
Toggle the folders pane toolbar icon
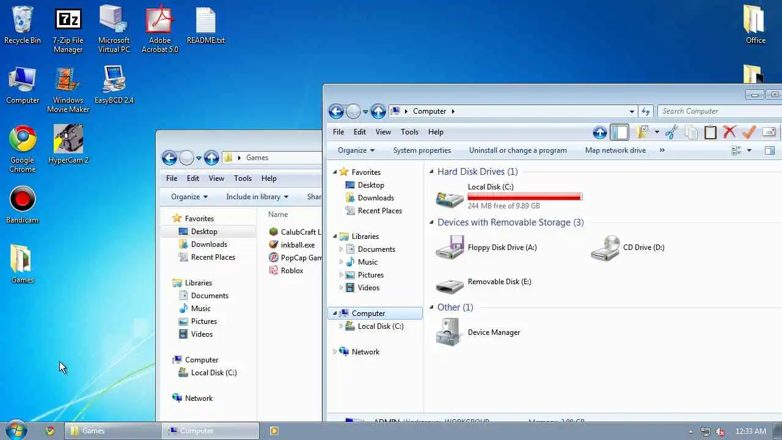click(x=619, y=132)
